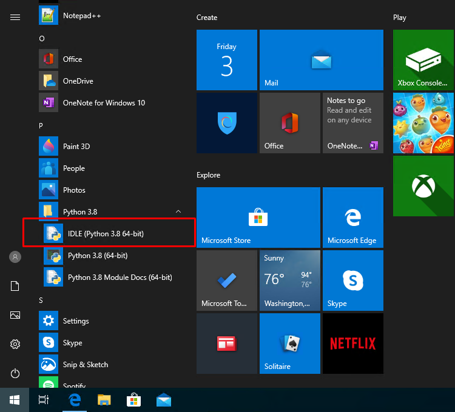Click the Create group heading
This screenshot has width=455, height=412.
pyautogui.click(x=207, y=18)
